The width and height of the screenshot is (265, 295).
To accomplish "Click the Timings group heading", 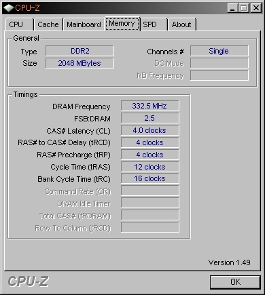I will (x=25, y=94).
